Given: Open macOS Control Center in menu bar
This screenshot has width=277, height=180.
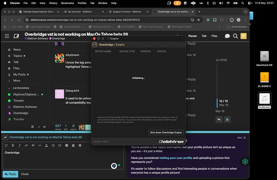Looking at the screenshot, I should pos(250,3).
